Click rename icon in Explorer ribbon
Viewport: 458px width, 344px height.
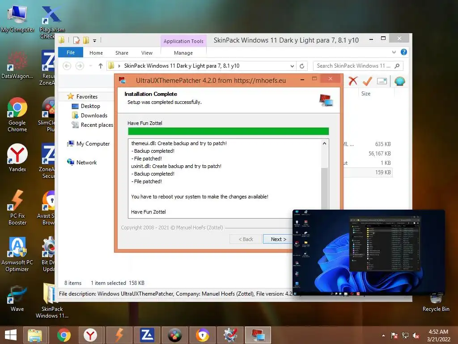(382, 81)
